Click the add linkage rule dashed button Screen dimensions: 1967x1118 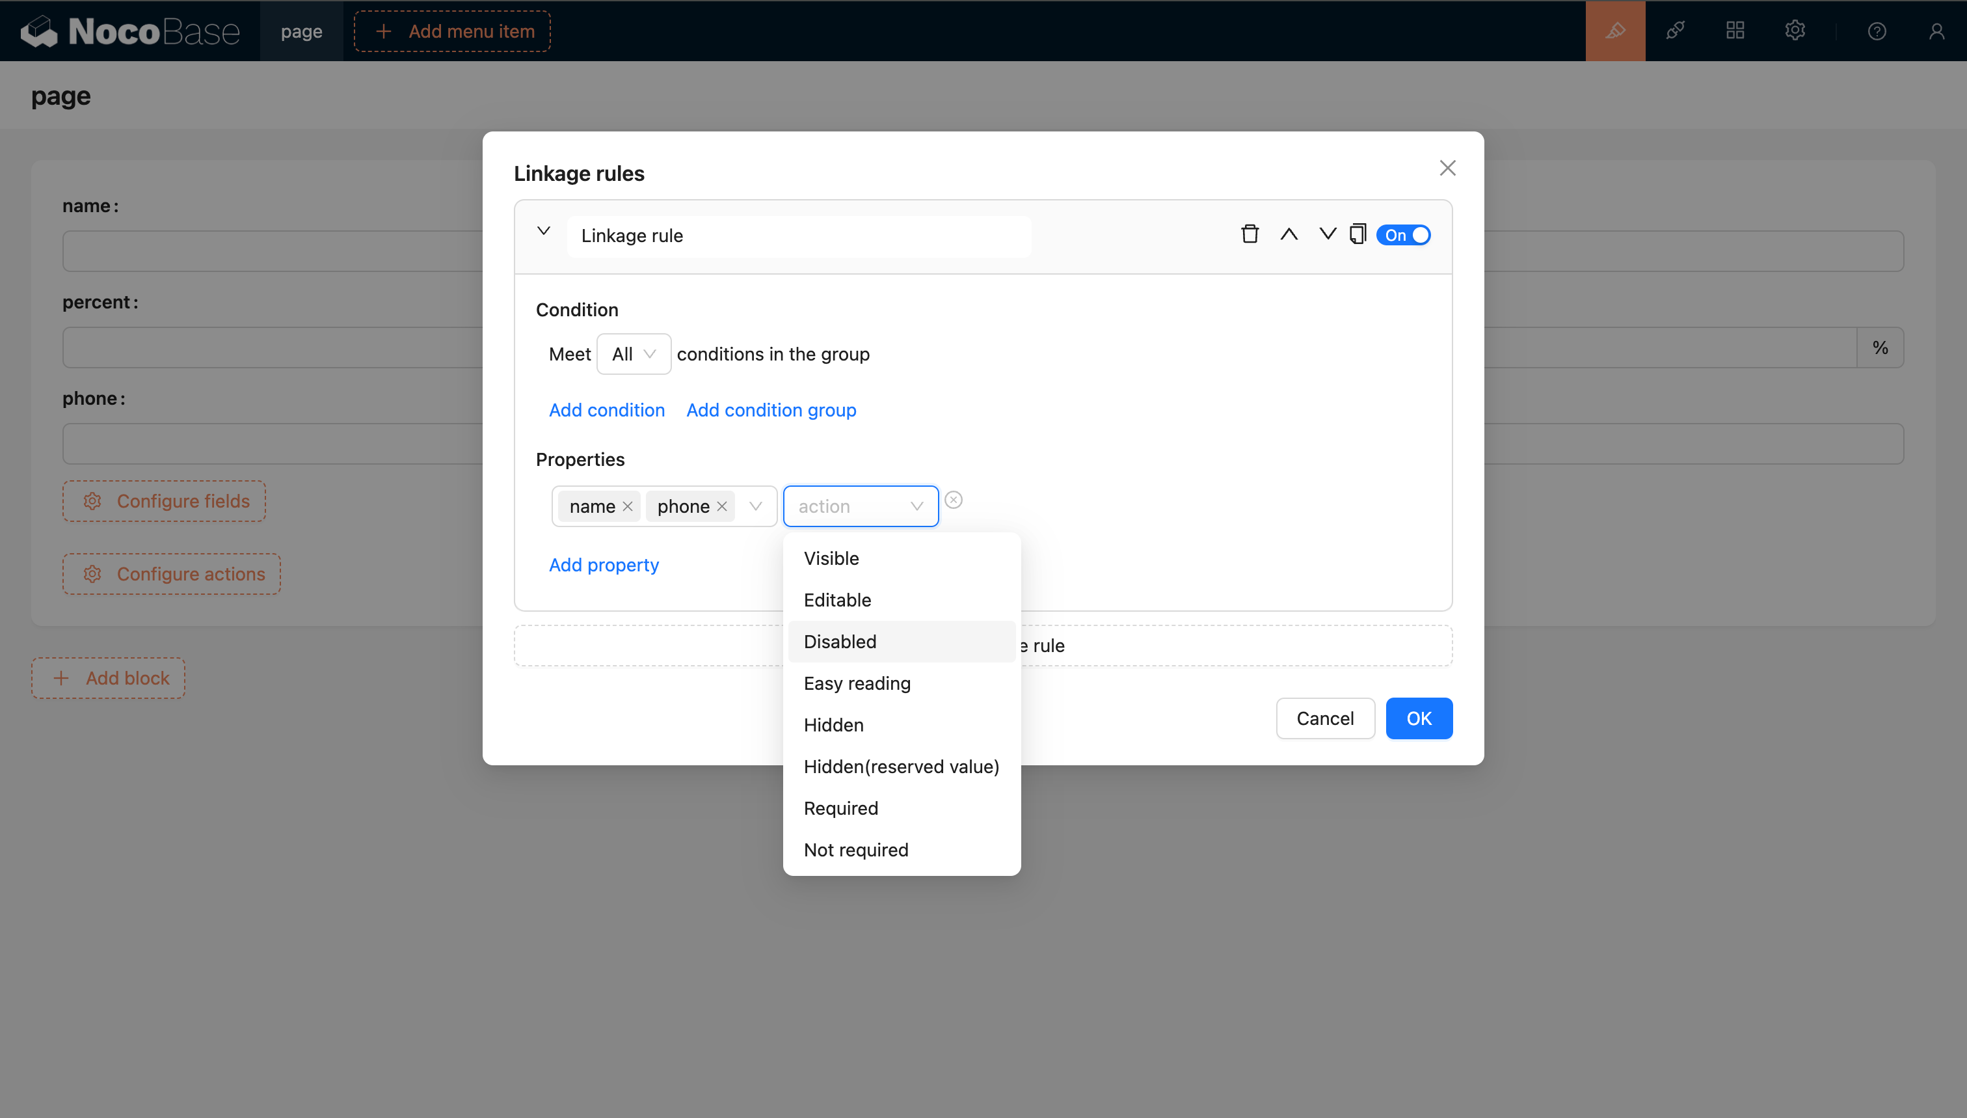[x=983, y=646]
